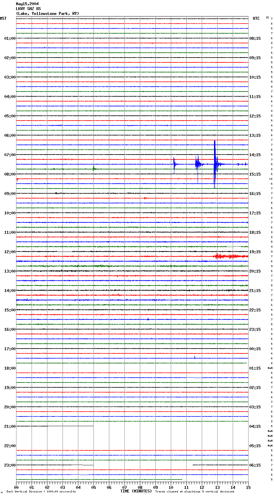This screenshot has width=274, height=496.
Task: Click the 17:15 UTC time label
Action: point(255,213)
